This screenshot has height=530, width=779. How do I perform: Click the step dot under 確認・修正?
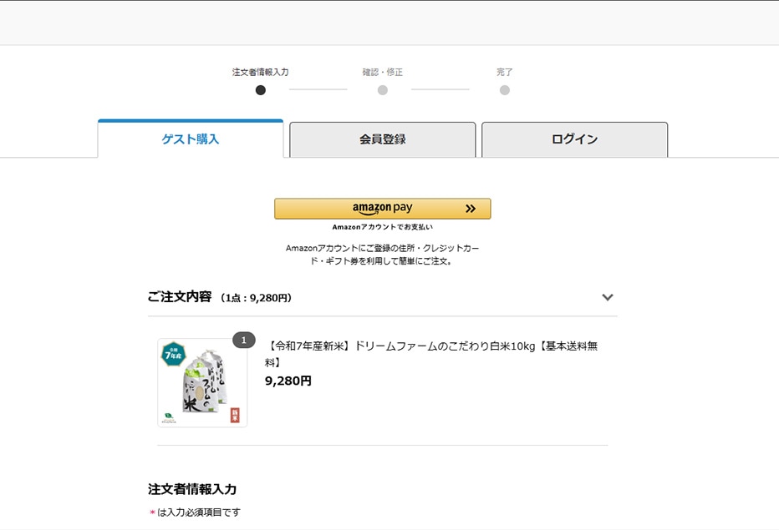click(383, 90)
